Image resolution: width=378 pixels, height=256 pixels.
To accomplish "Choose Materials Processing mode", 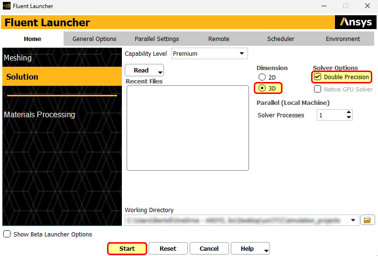I will (62, 114).
